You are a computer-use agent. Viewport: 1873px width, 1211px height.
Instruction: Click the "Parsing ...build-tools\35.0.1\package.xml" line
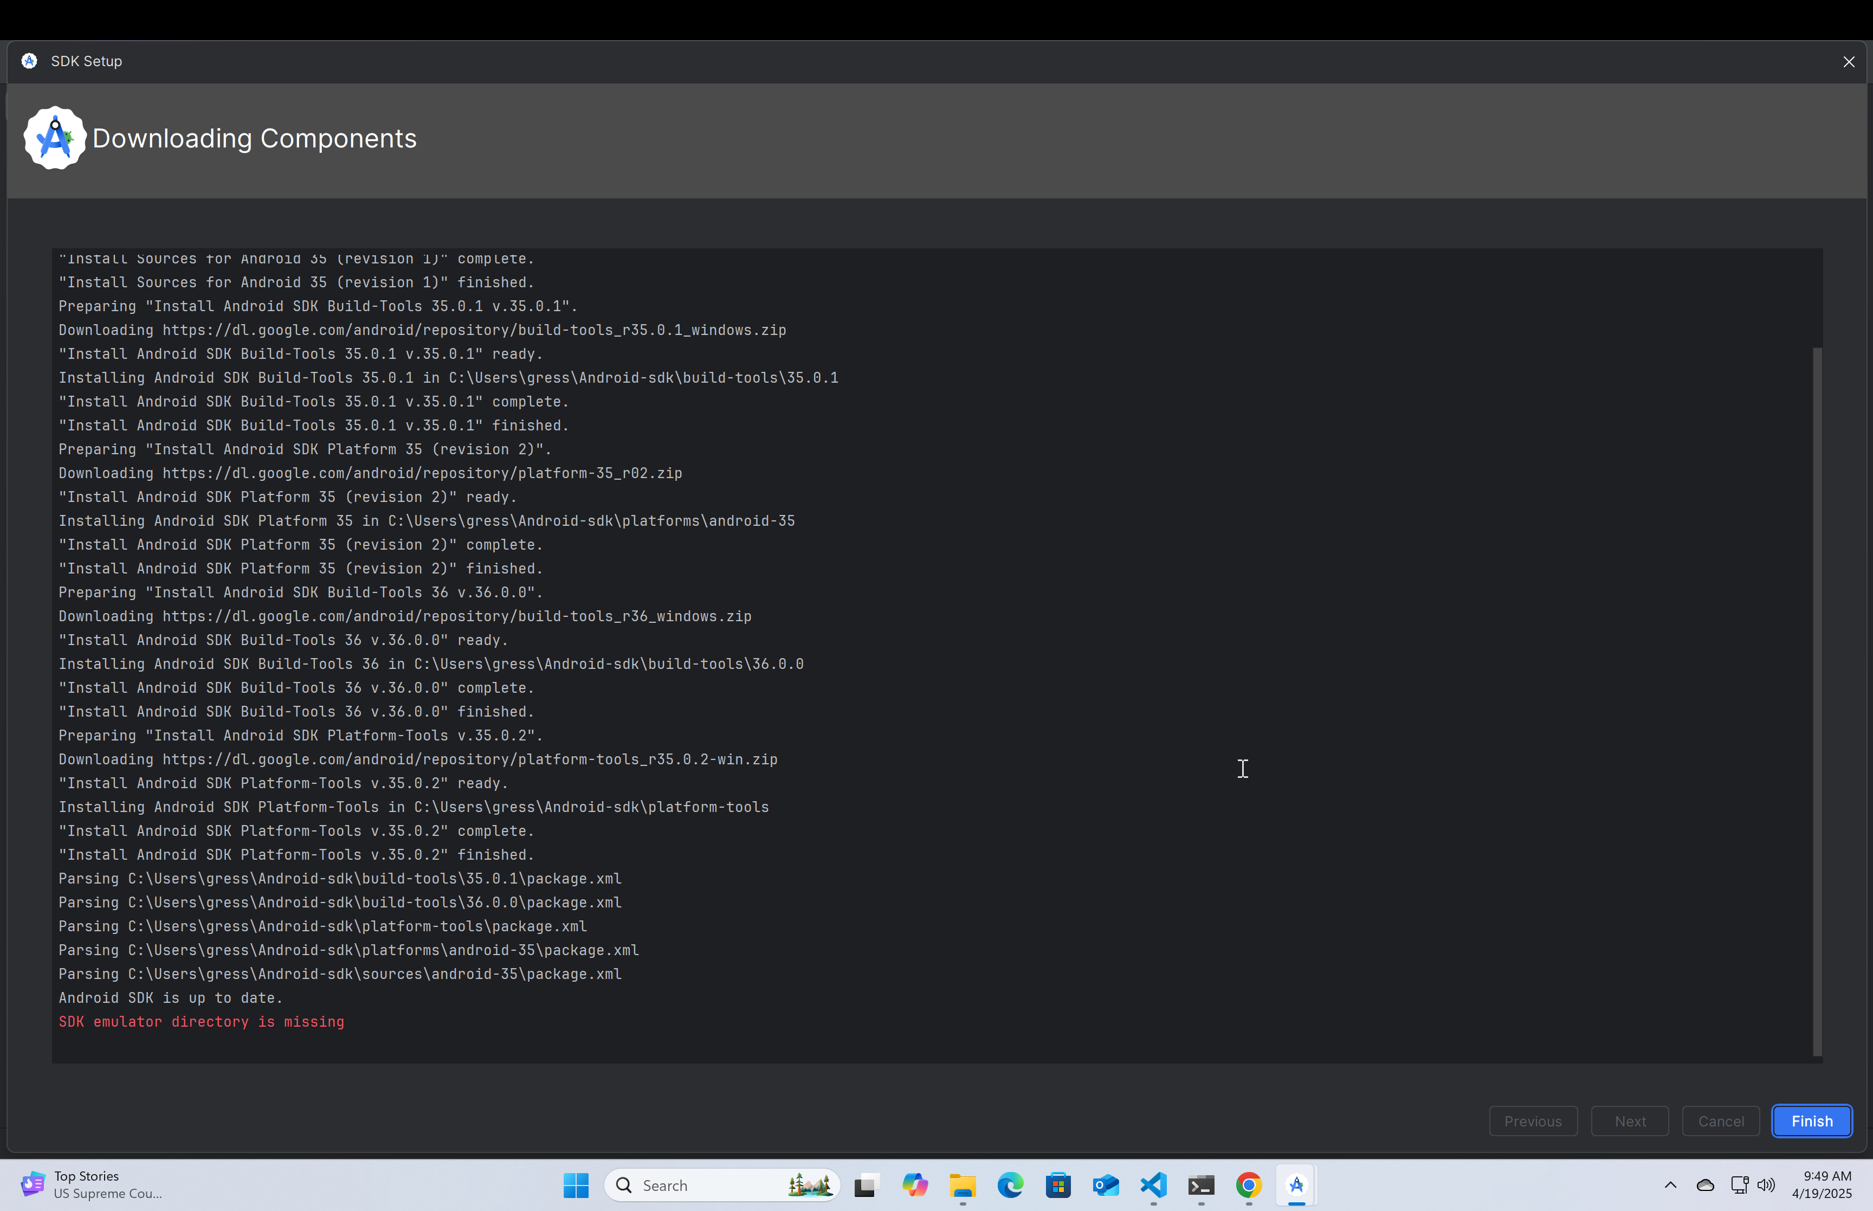pyautogui.click(x=340, y=878)
